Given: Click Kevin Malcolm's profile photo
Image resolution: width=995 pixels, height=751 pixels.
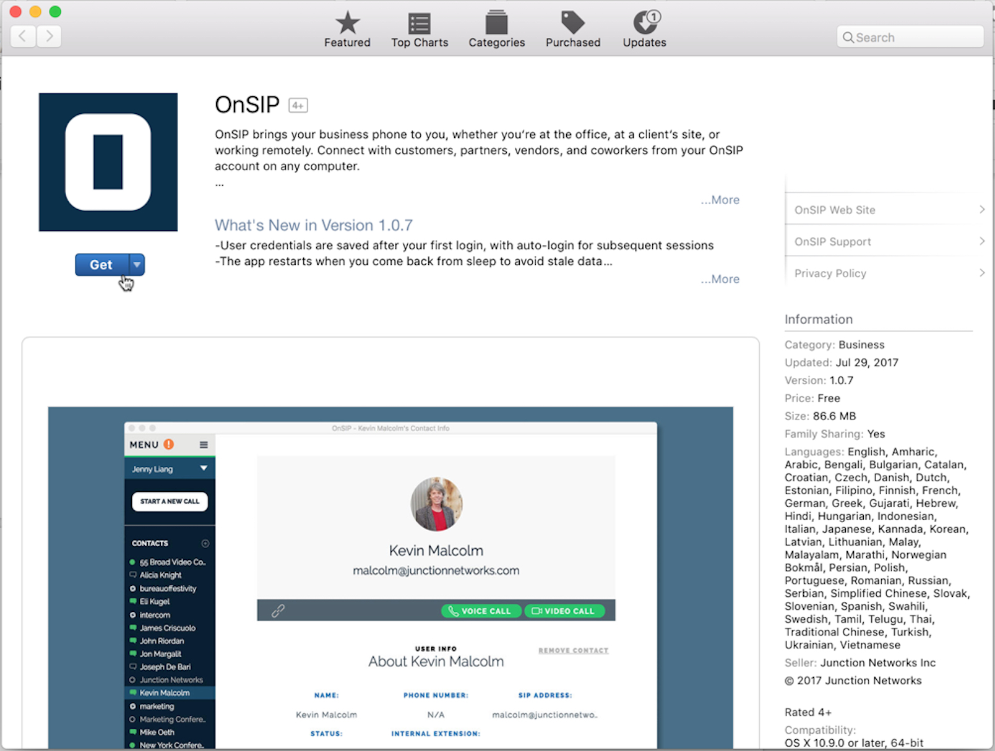Looking at the screenshot, I should pos(436,504).
